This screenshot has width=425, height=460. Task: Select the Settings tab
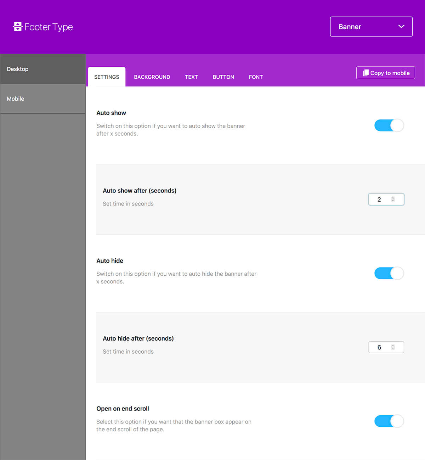[107, 77]
